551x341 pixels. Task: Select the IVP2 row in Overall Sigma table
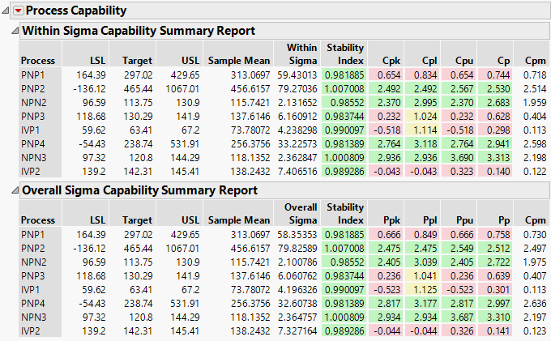33,331
